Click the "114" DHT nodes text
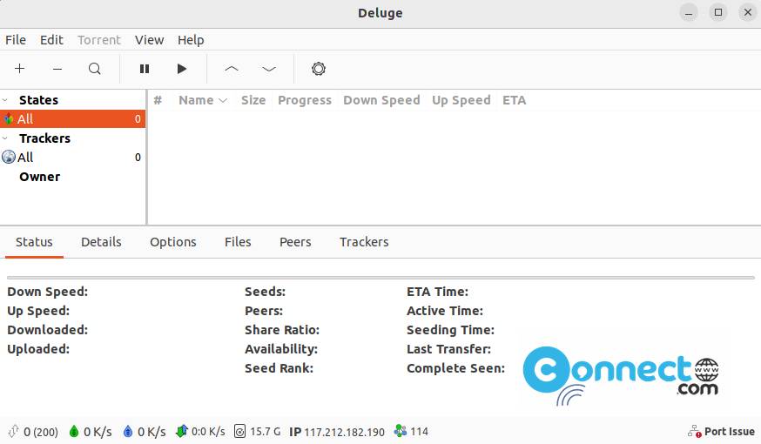This screenshot has height=444, width=761. click(x=420, y=432)
